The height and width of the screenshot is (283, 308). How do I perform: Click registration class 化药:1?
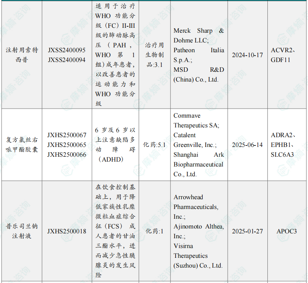point(155,231)
